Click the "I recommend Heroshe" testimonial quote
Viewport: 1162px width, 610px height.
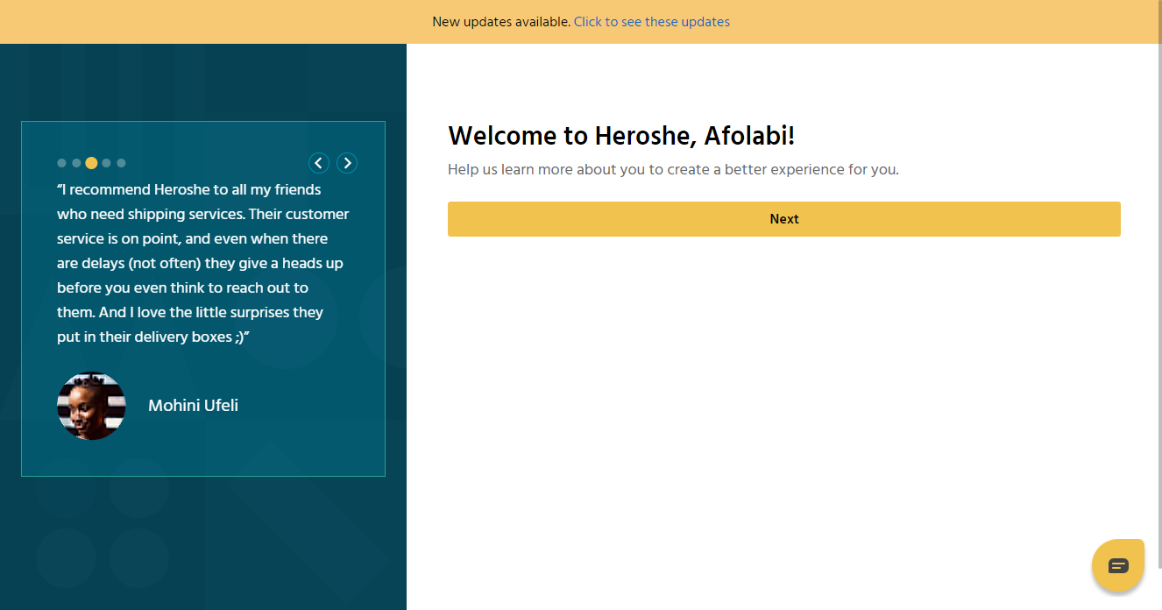tap(203, 263)
